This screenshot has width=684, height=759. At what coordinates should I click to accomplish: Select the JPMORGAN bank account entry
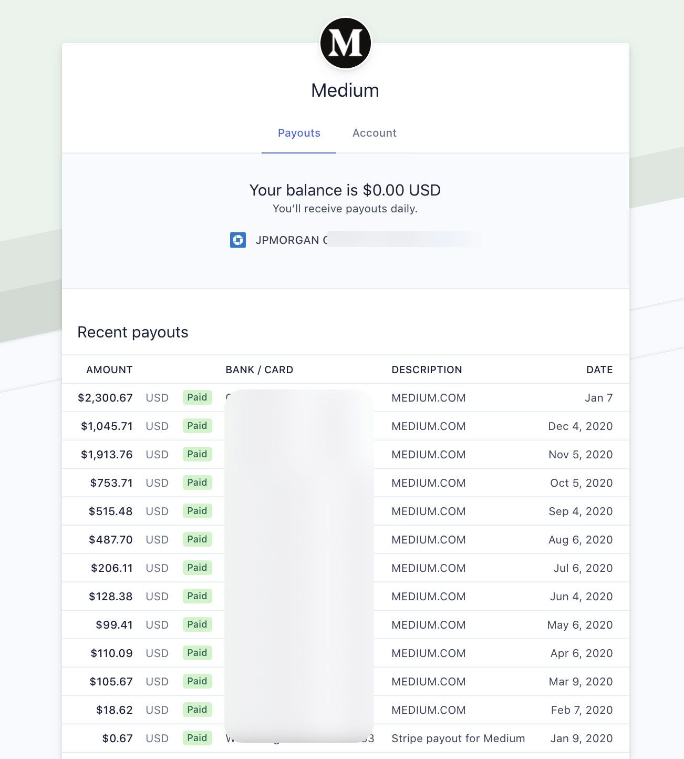pos(355,240)
